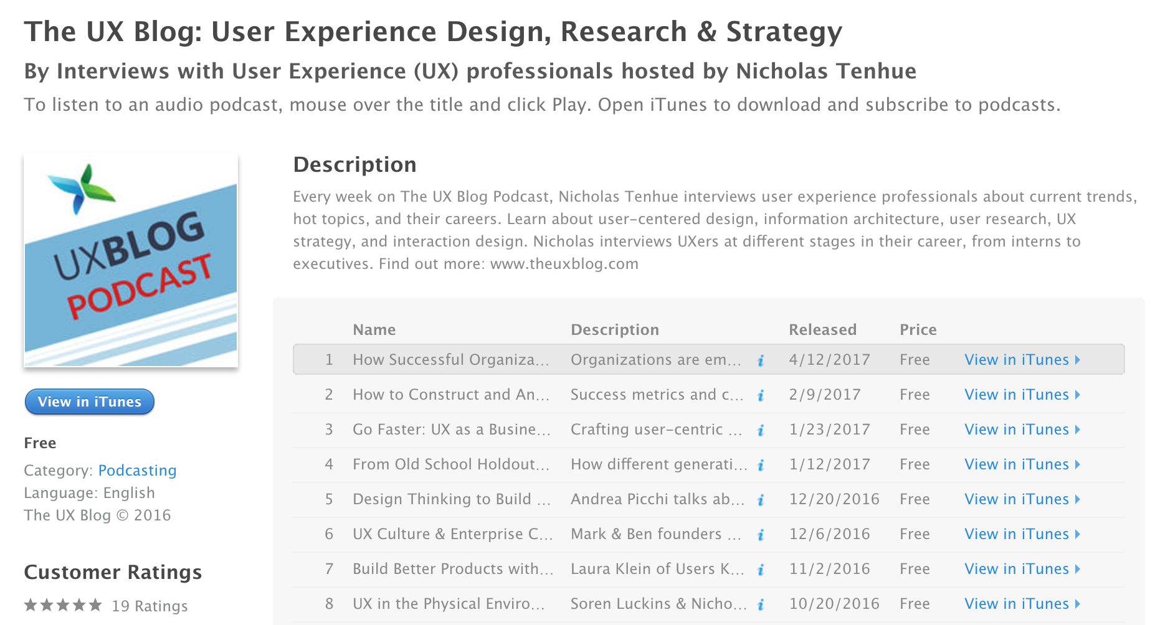The image size is (1155, 625).
Task: Expand episode 1 via View in iTunes arrow
Action: pos(1079,360)
